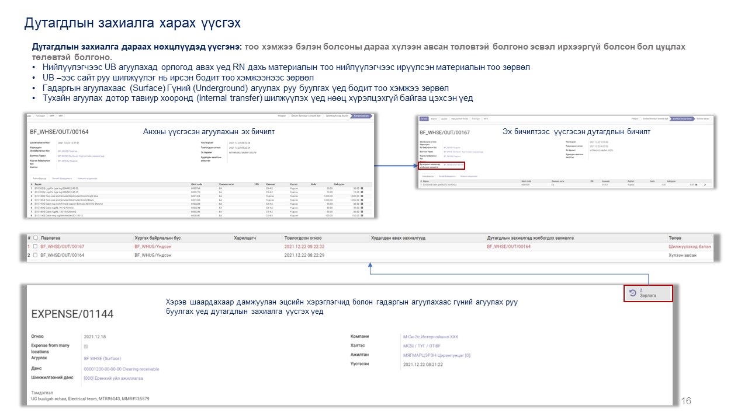The height and width of the screenshot is (420, 748).
Task: Open list entry BF_WHSE/OUT/00167
Action: point(62,247)
